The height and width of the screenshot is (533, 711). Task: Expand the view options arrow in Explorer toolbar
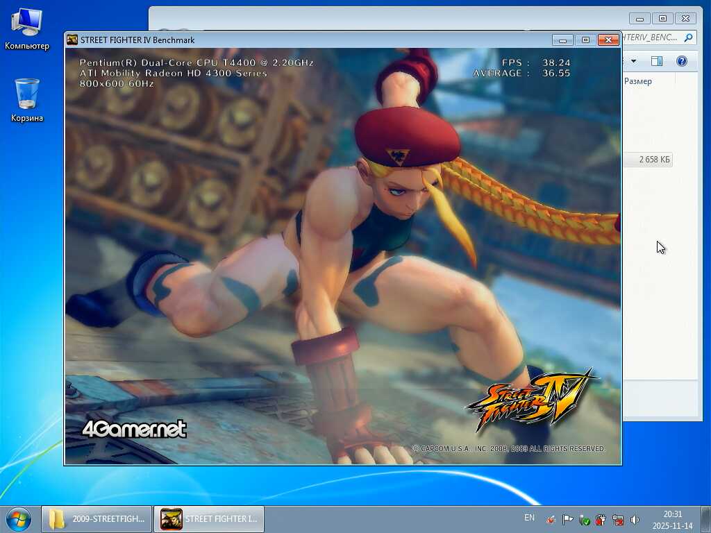tap(633, 61)
